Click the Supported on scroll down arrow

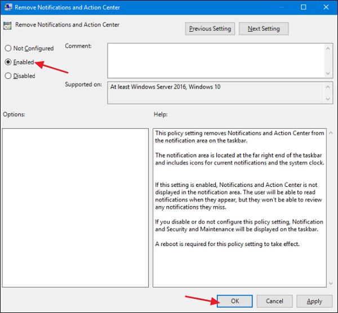click(328, 99)
